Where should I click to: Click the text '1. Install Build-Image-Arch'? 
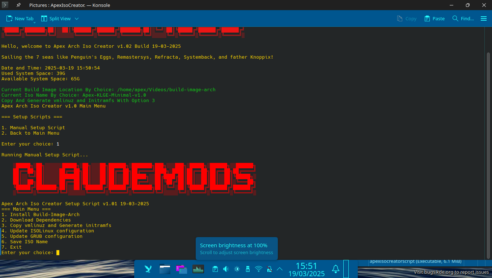[41, 215]
